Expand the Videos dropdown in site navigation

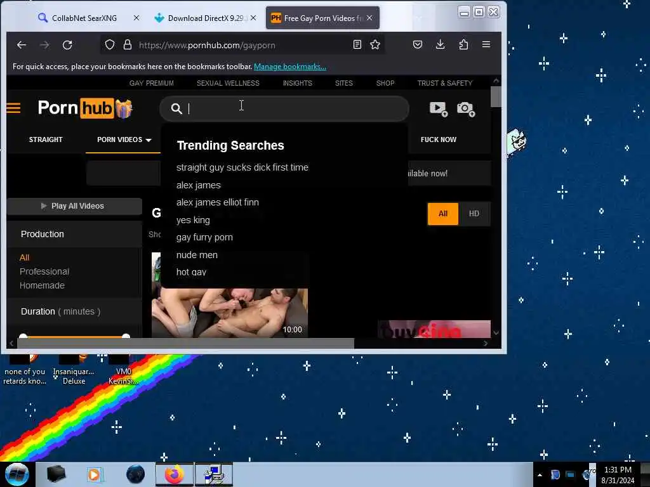click(x=124, y=140)
